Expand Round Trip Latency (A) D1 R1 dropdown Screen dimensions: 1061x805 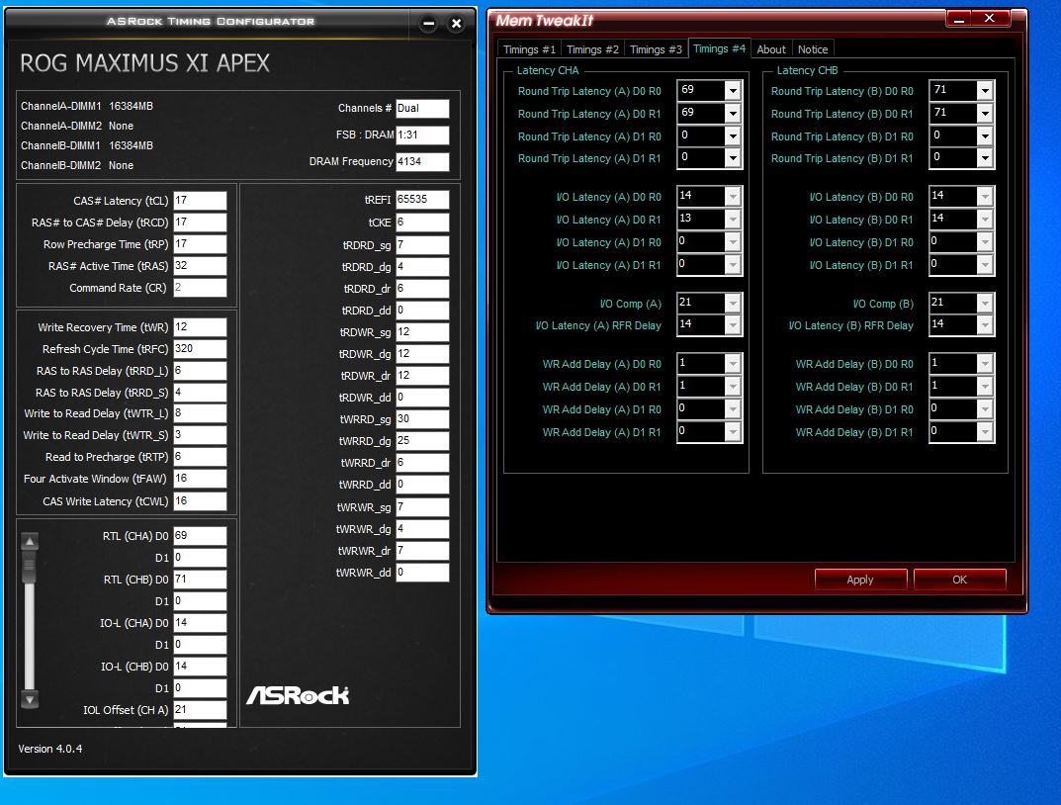733,158
